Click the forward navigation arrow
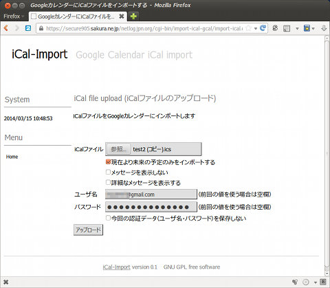Screen dimensions: 330x288 click(17, 28)
